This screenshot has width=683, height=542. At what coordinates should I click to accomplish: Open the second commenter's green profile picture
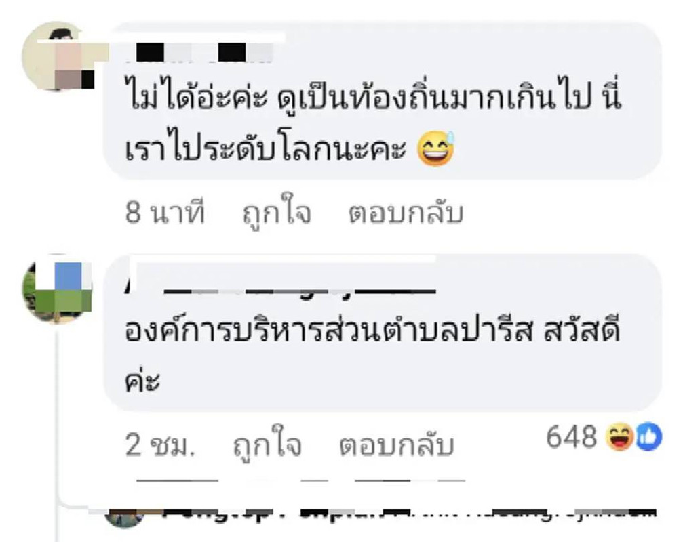[58, 289]
